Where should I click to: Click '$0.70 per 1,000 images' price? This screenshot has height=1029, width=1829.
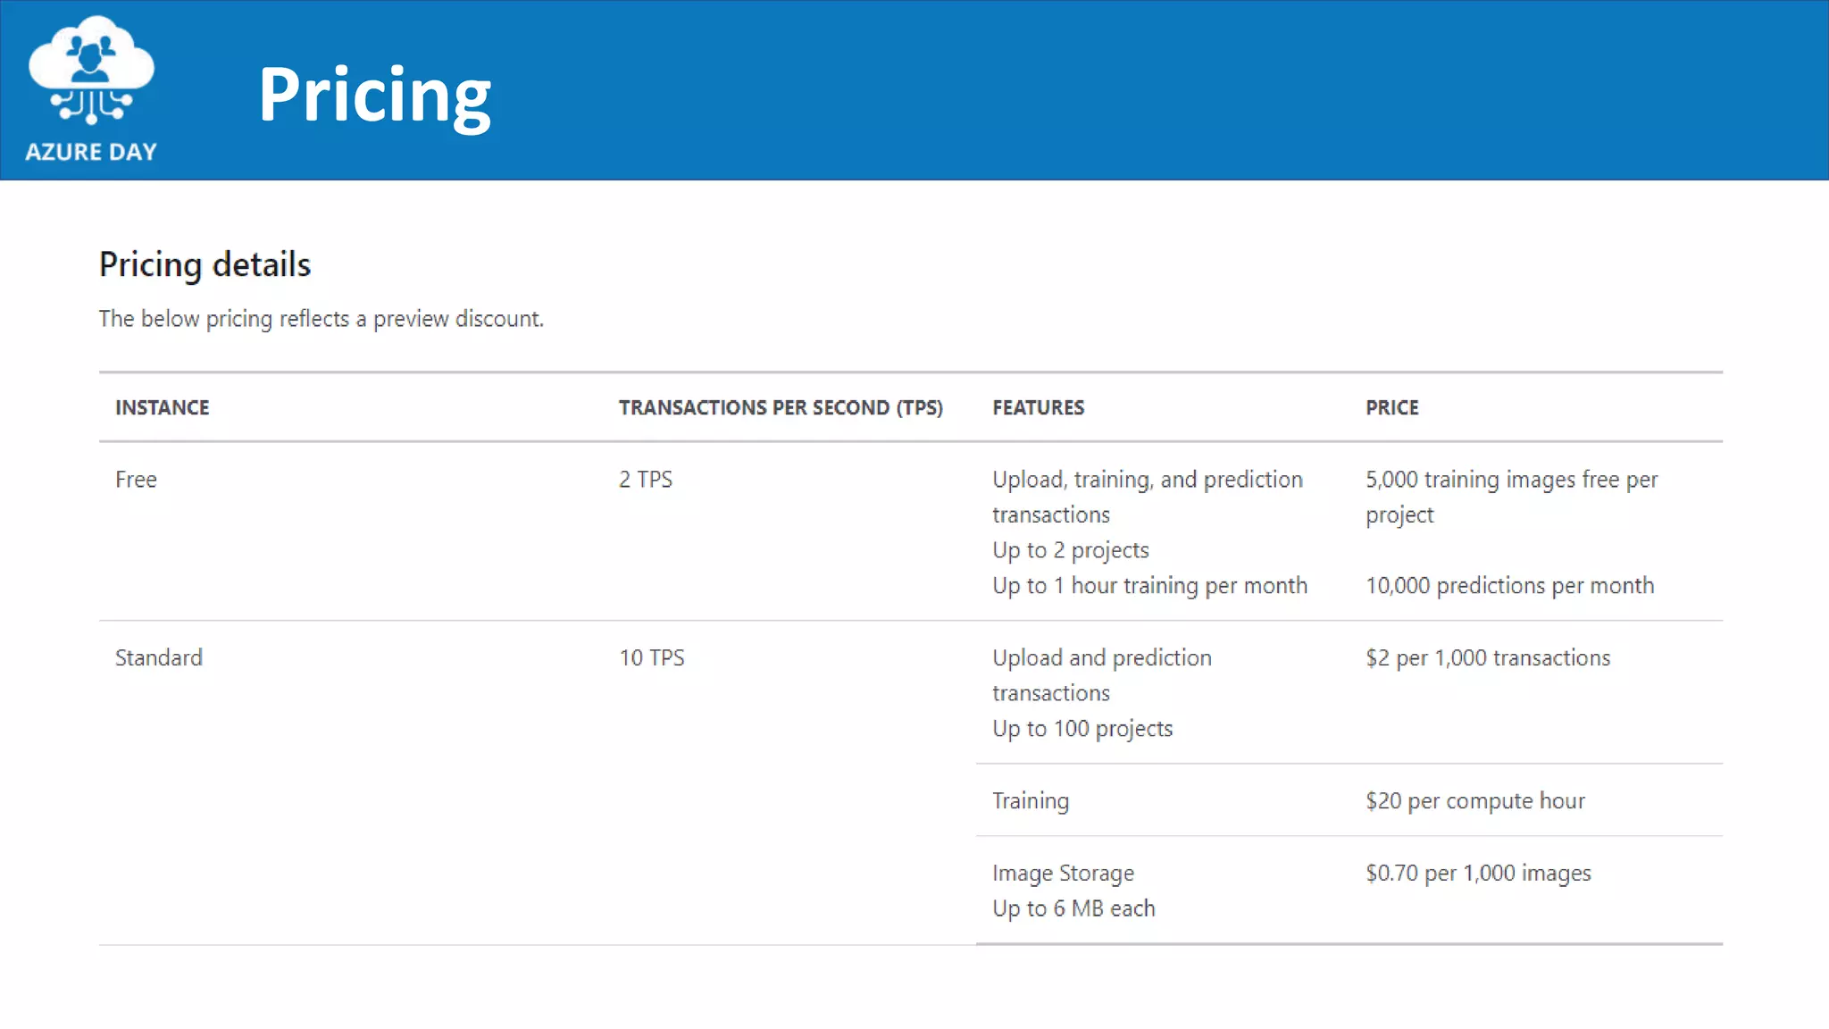(x=1479, y=874)
